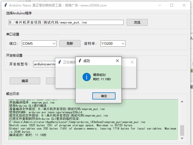Open the COM5 serial port dropdown
Image resolution: width=193 pixels, height=145 pixels.
pyautogui.click(x=53, y=43)
